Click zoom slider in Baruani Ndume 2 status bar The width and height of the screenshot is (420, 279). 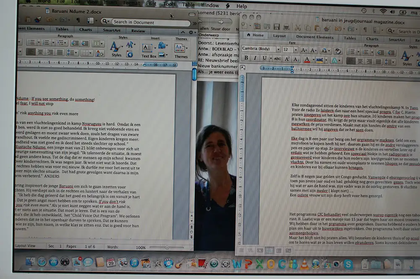(x=167, y=248)
